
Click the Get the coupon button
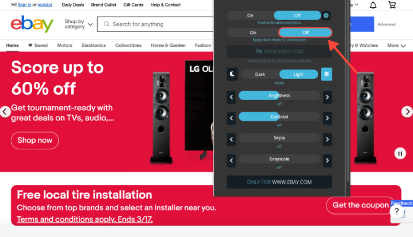click(360, 205)
